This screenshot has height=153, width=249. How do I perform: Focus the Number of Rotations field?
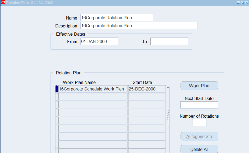click(199, 123)
